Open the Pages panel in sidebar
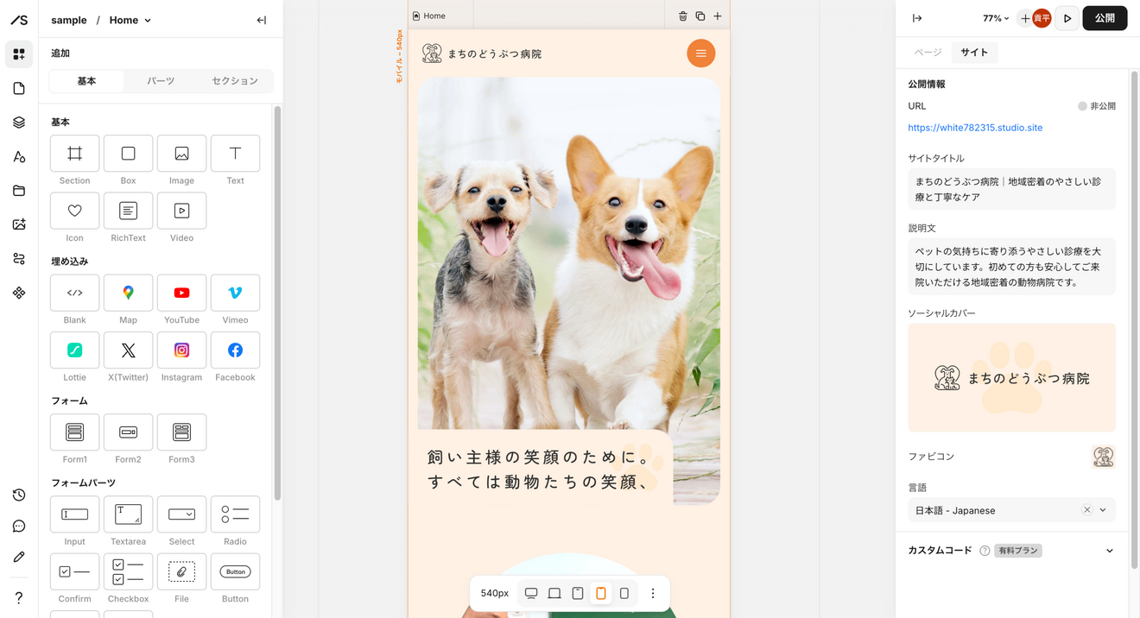Image resolution: width=1140 pixels, height=618 pixels. [19, 88]
